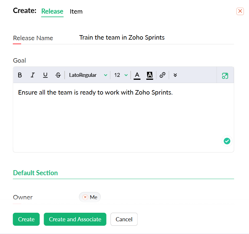Apply underline formatting to text
The image size is (249, 234).
click(45, 75)
